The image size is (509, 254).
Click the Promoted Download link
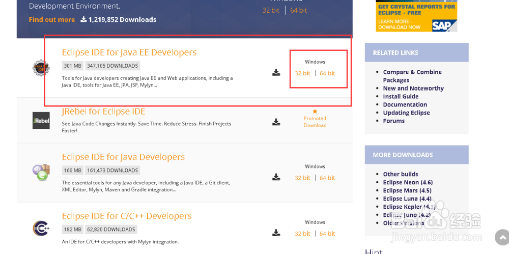click(x=315, y=122)
